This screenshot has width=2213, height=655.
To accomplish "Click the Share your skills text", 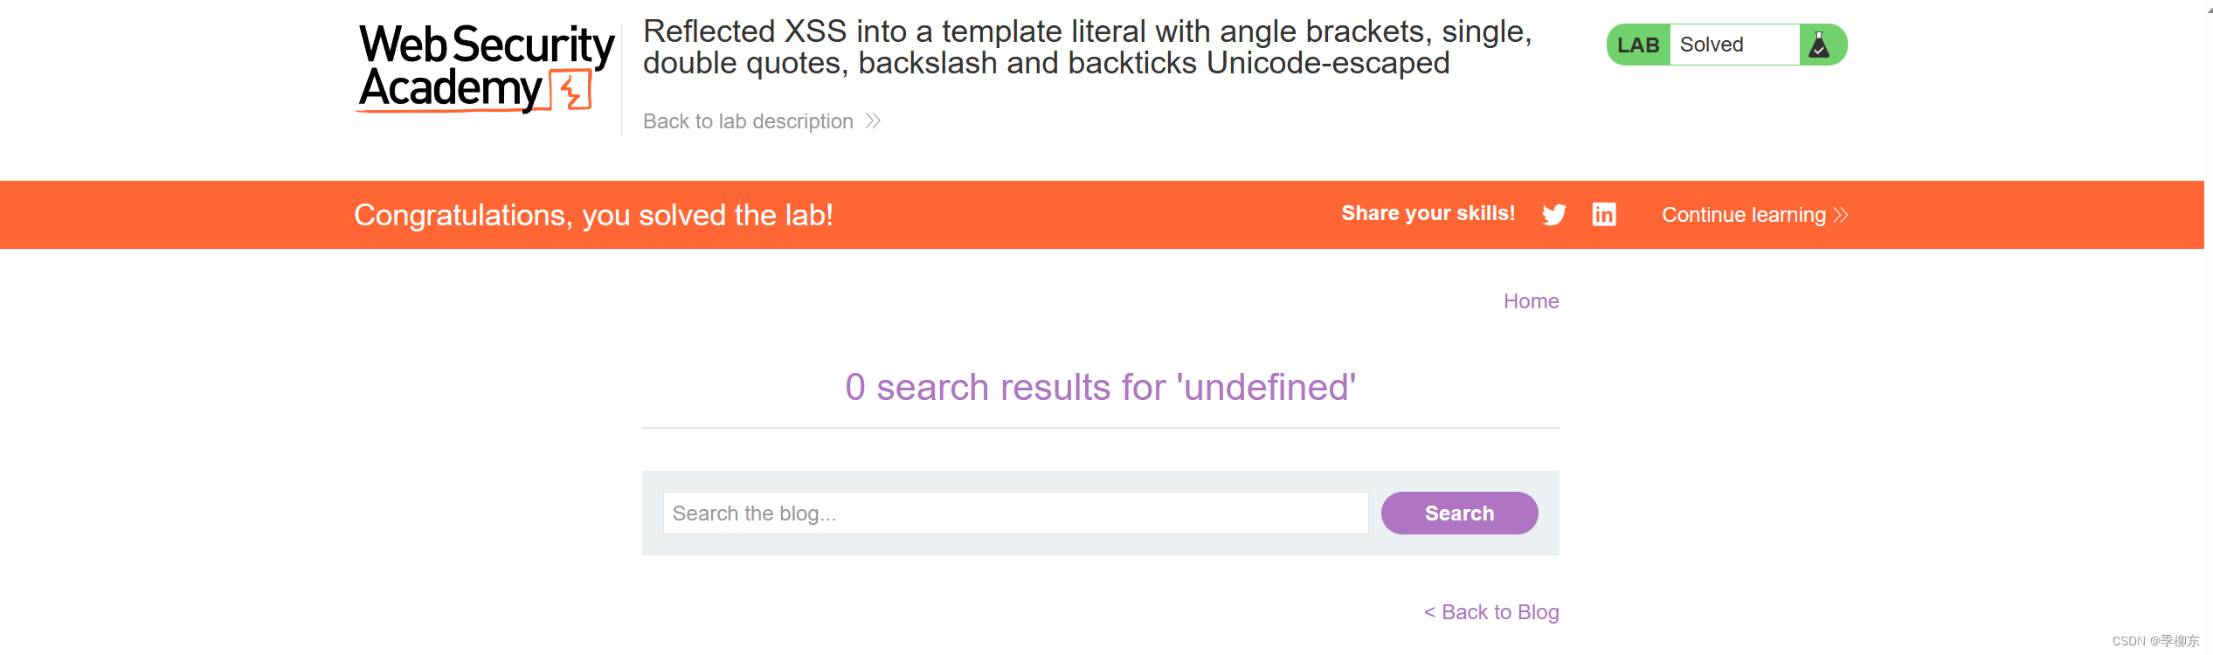I will [1428, 213].
